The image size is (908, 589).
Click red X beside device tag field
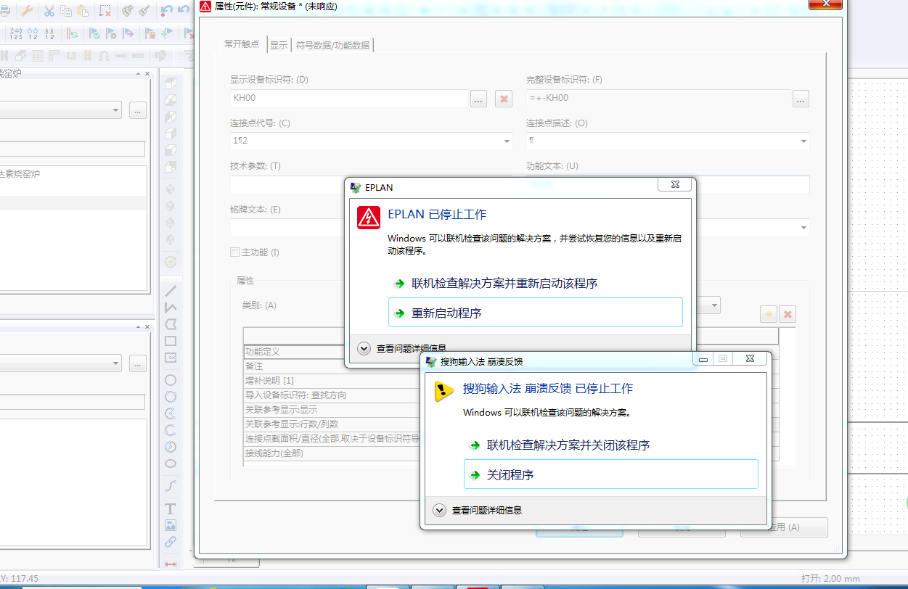click(504, 99)
